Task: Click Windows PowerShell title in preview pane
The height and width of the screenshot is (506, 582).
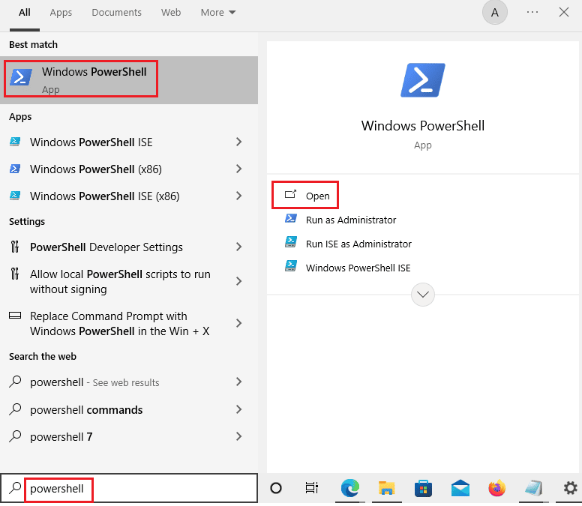Action: (423, 126)
